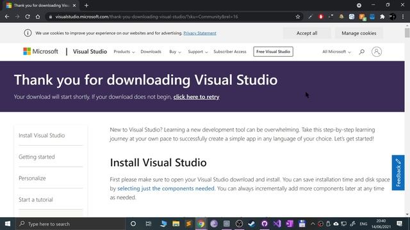Expand the Products dropdown

pos(124,52)
